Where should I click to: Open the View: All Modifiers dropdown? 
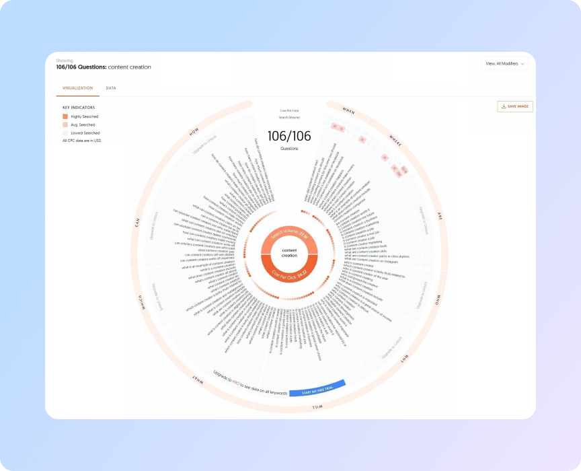click(505, 64)
